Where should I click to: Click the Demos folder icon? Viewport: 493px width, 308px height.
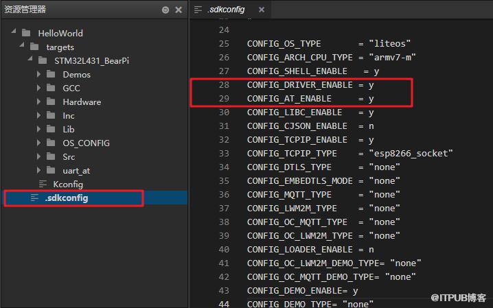click(x=51, y=74)
